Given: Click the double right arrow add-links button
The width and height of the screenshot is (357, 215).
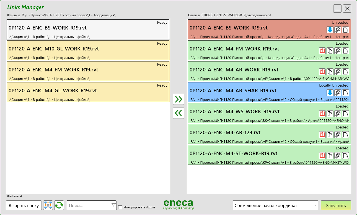Looking at the screenshot, I should click(178, 99).
